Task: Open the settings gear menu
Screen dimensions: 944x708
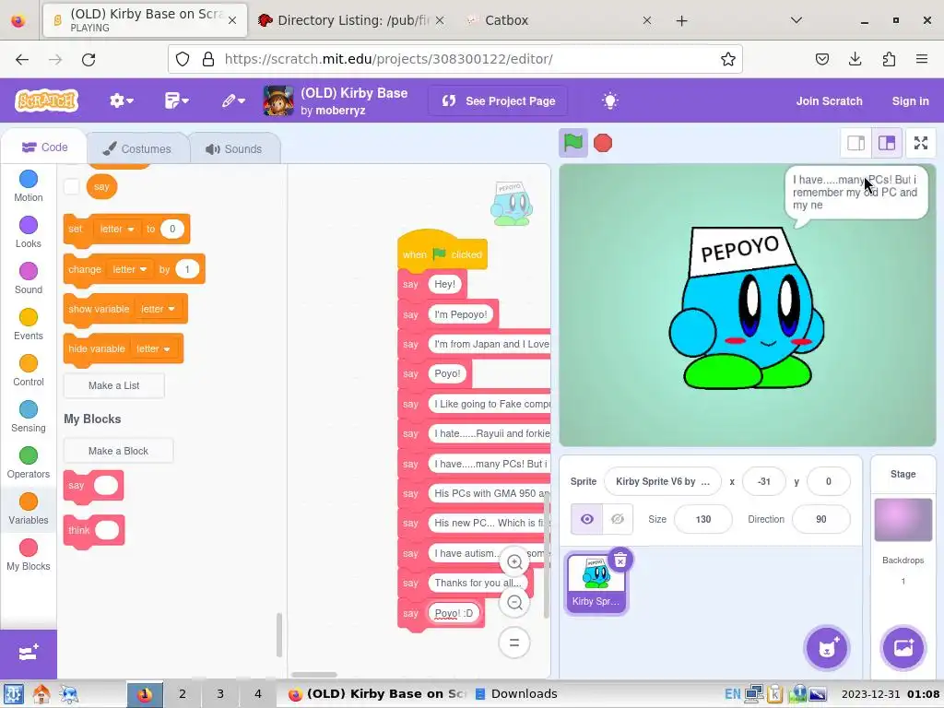Action: [121, 100]
